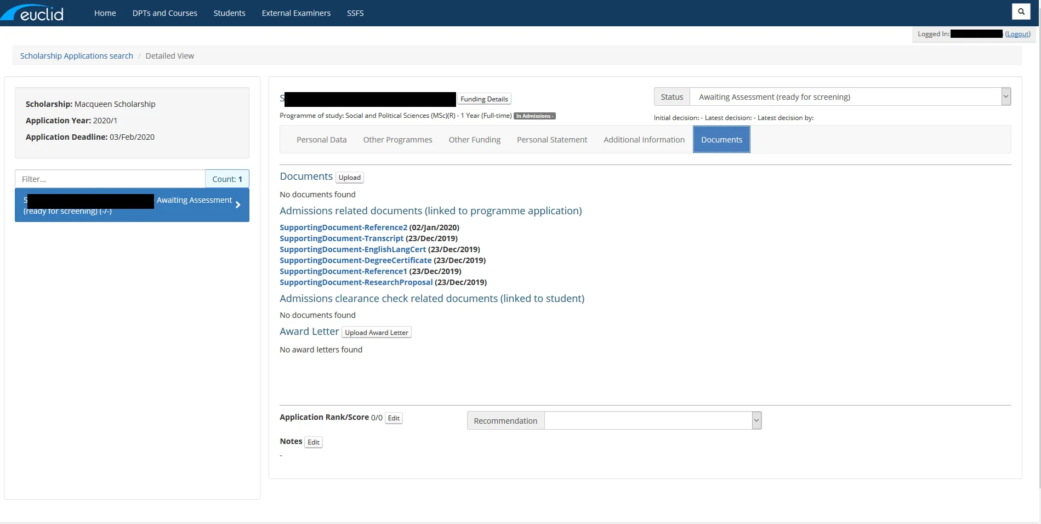Click the search magnifier icon
The height and width of the screenshot is (524, 1041).
(1021, 12)
